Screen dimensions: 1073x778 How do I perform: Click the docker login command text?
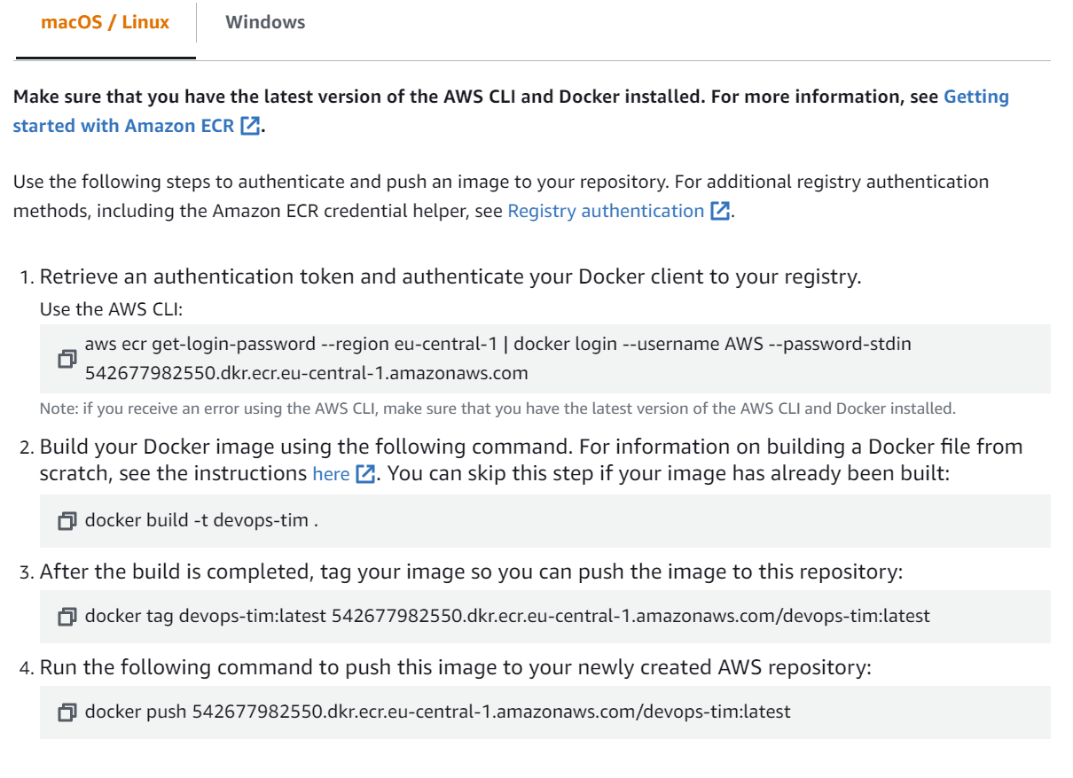click(x=497, y=358)
